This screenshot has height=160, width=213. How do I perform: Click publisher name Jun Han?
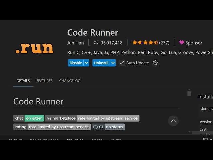75,43
